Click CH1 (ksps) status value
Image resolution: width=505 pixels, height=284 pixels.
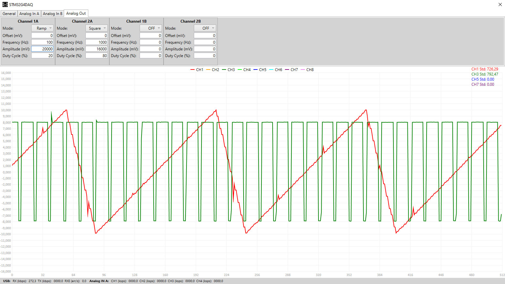pos(133,281)
